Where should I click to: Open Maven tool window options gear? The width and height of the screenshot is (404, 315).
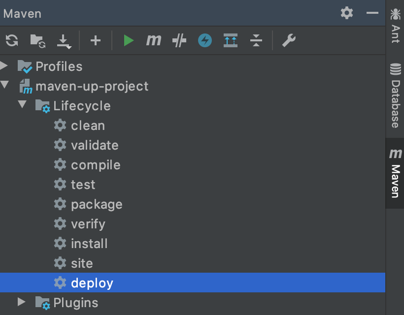coord(347,13)
